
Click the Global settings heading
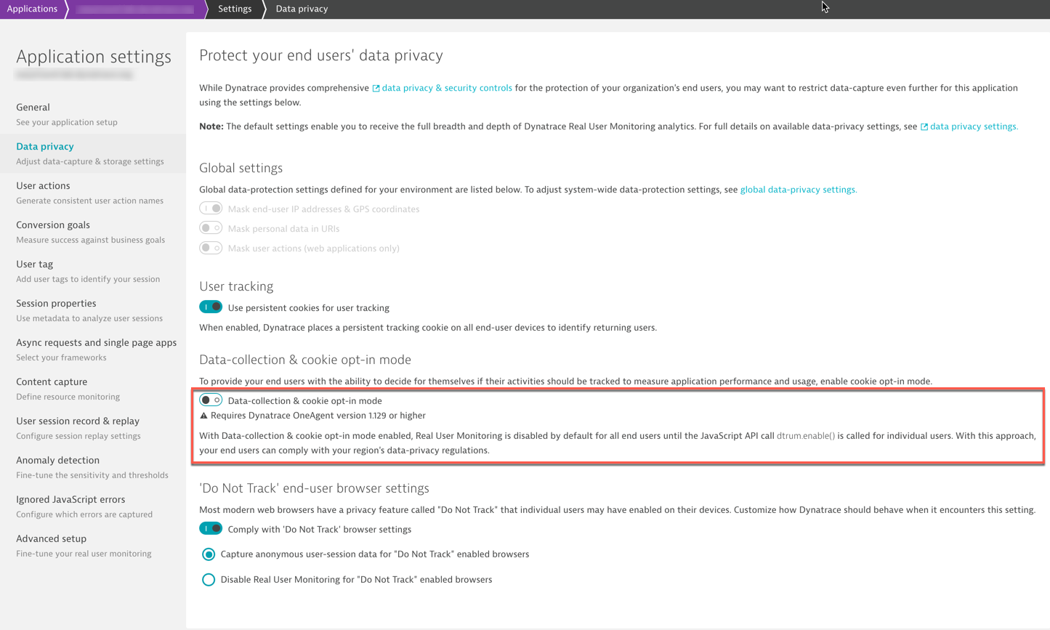tap(241, 168)
